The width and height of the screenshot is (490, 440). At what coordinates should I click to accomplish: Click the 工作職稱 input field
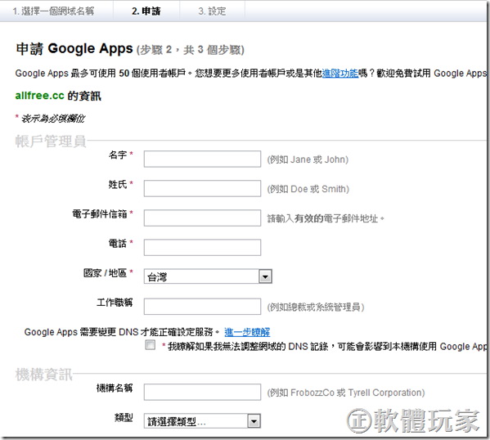pyautogui.click(x=202, y=306)
